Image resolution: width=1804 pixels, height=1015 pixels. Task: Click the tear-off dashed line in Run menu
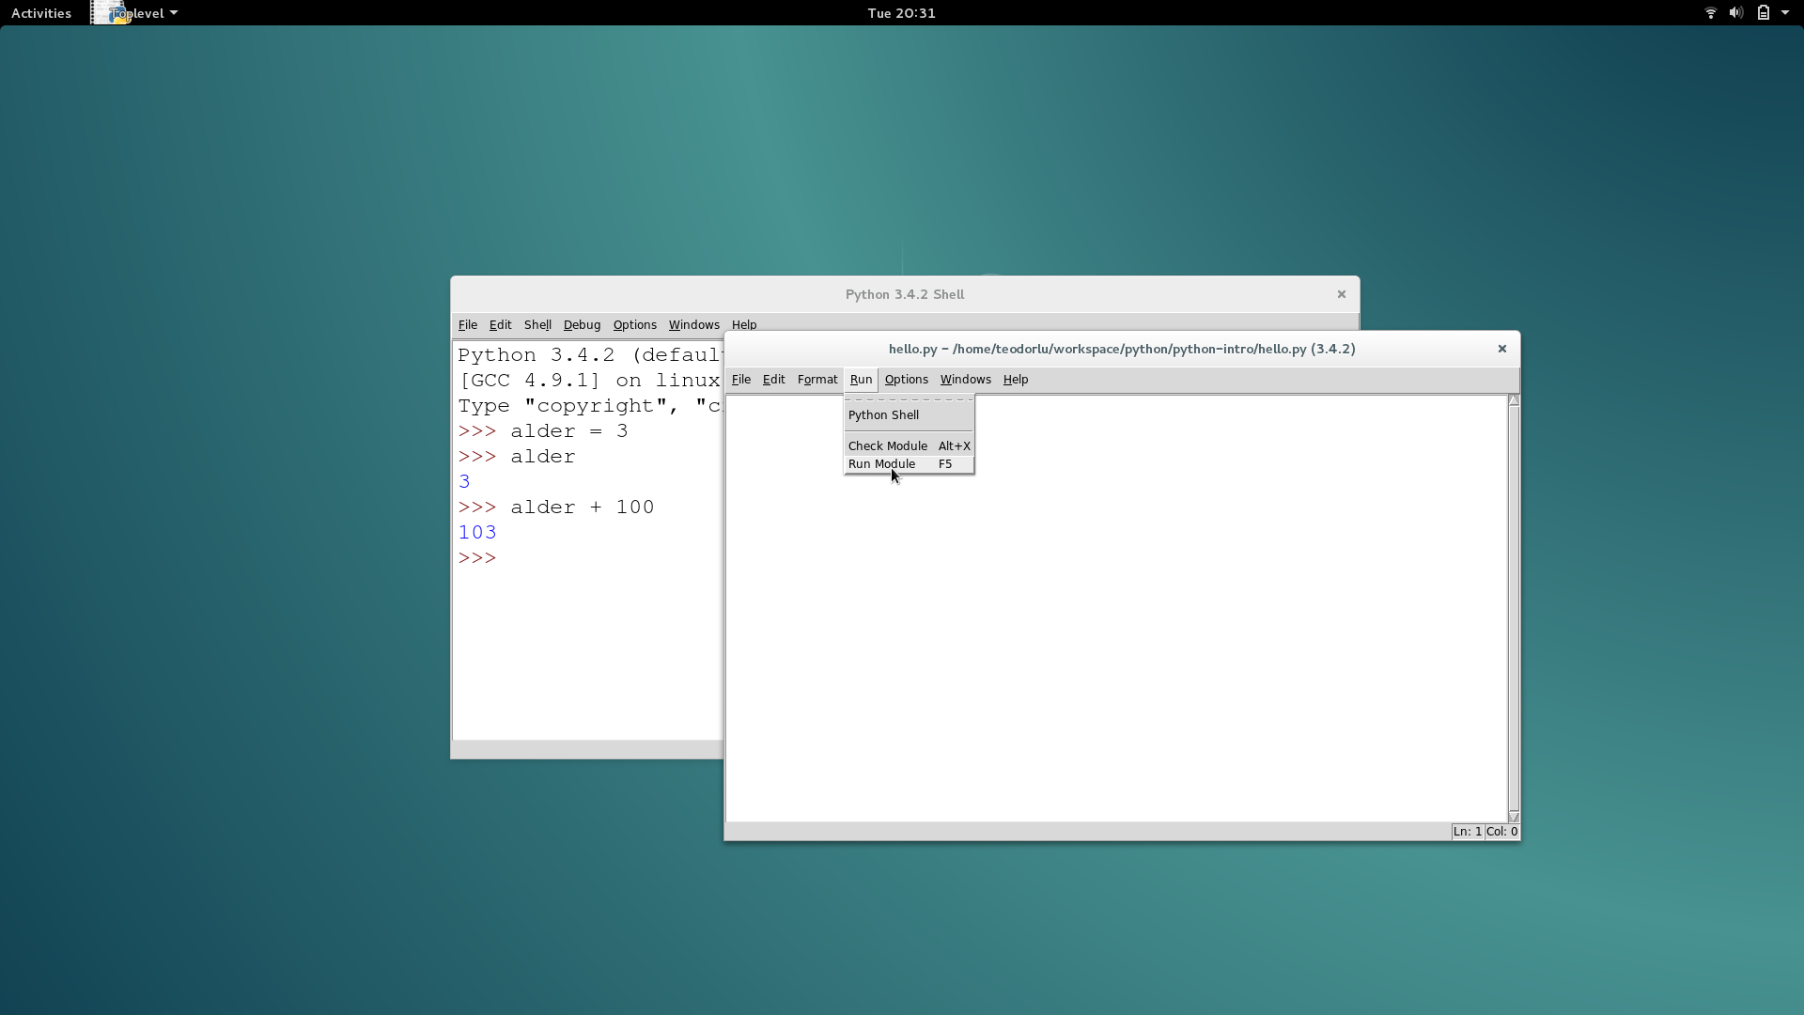pyautogui.click(x=909, y=399)
